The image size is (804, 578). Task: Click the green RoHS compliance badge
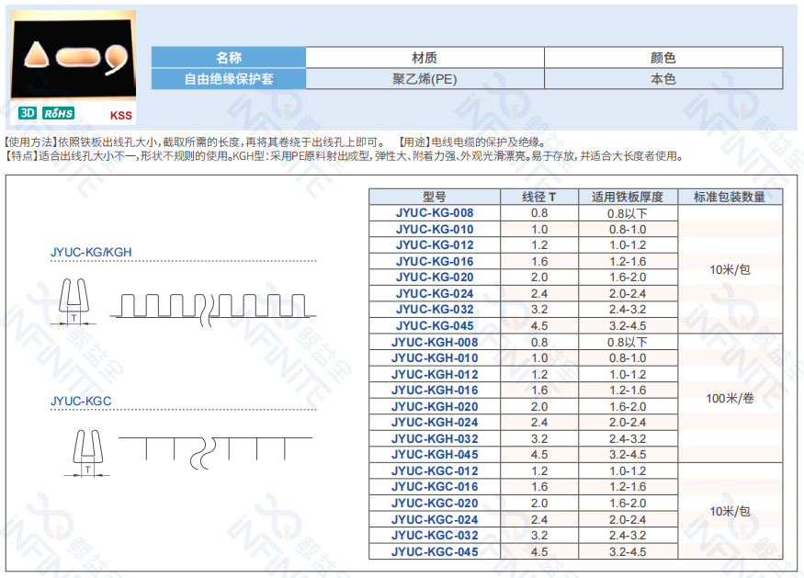coord(58,114)
